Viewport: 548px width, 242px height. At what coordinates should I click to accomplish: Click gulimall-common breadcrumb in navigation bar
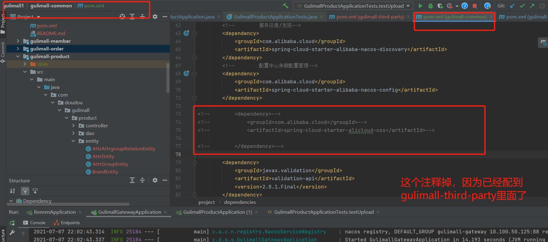point(51,6)
